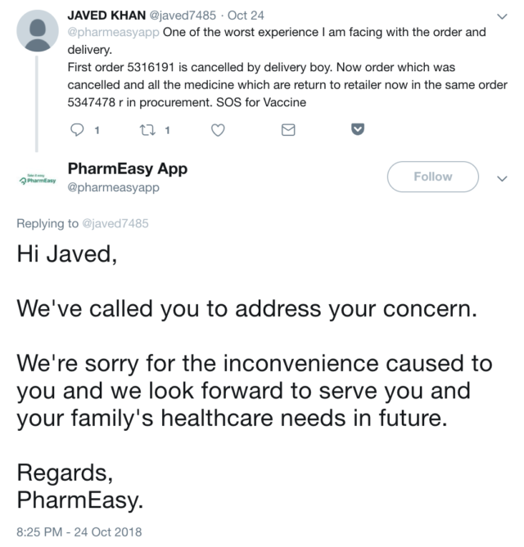Click the envelope direct message icon
The image size is (524, 547).
coord(288,129)
